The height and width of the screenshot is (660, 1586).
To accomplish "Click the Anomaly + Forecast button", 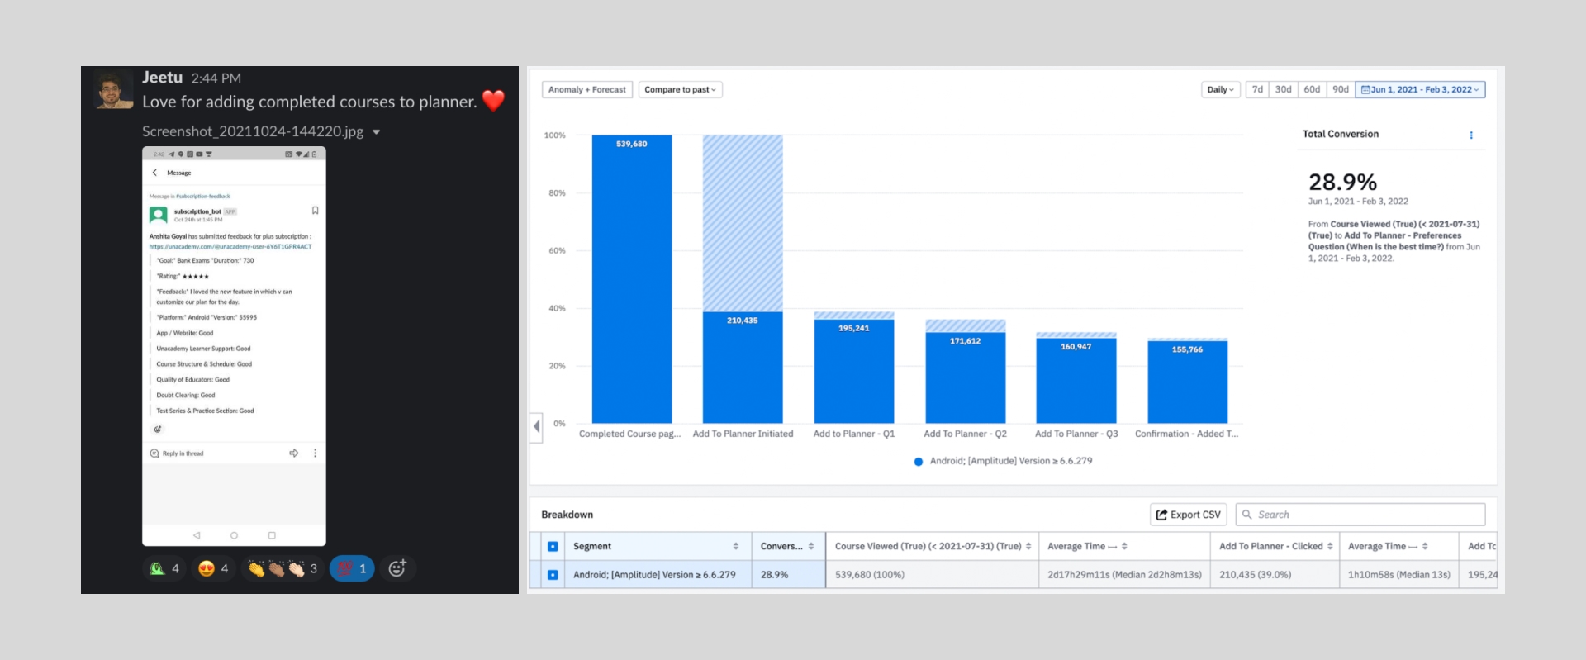I will [x=586, y=89].
